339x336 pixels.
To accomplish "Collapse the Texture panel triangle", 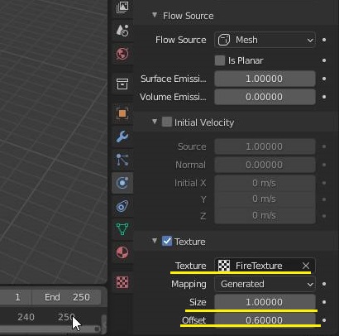I will tap(155, 241).
